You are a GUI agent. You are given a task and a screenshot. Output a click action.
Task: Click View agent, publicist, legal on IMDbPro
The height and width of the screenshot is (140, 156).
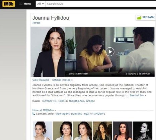point(80,114)
